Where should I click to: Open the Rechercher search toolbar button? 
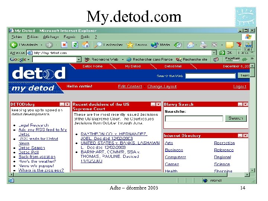[108, 45]
